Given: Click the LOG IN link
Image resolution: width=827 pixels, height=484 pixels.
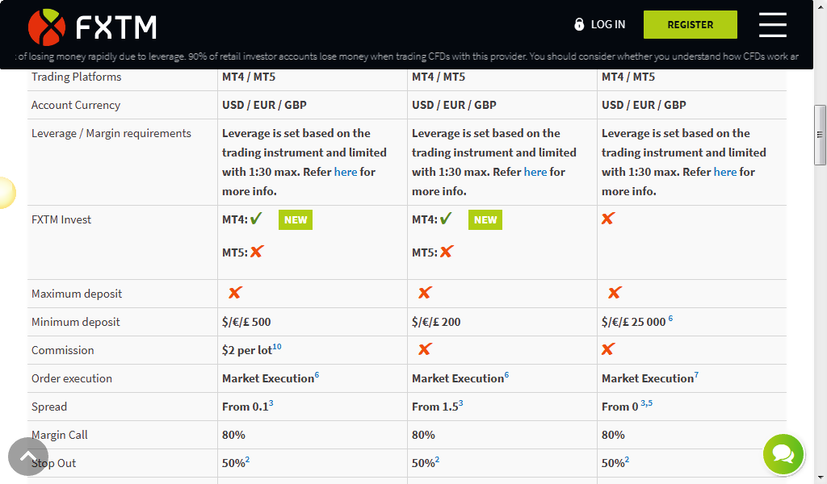Looking at the screenshot, I should click(x=607, y=24).
